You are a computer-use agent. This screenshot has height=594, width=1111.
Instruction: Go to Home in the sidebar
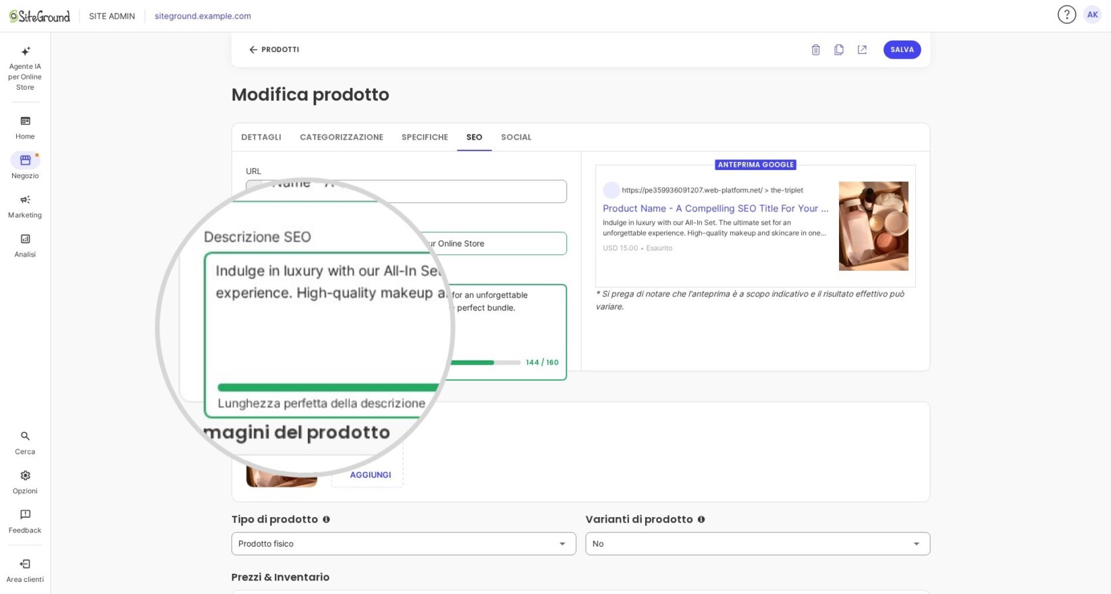(25, 128)
